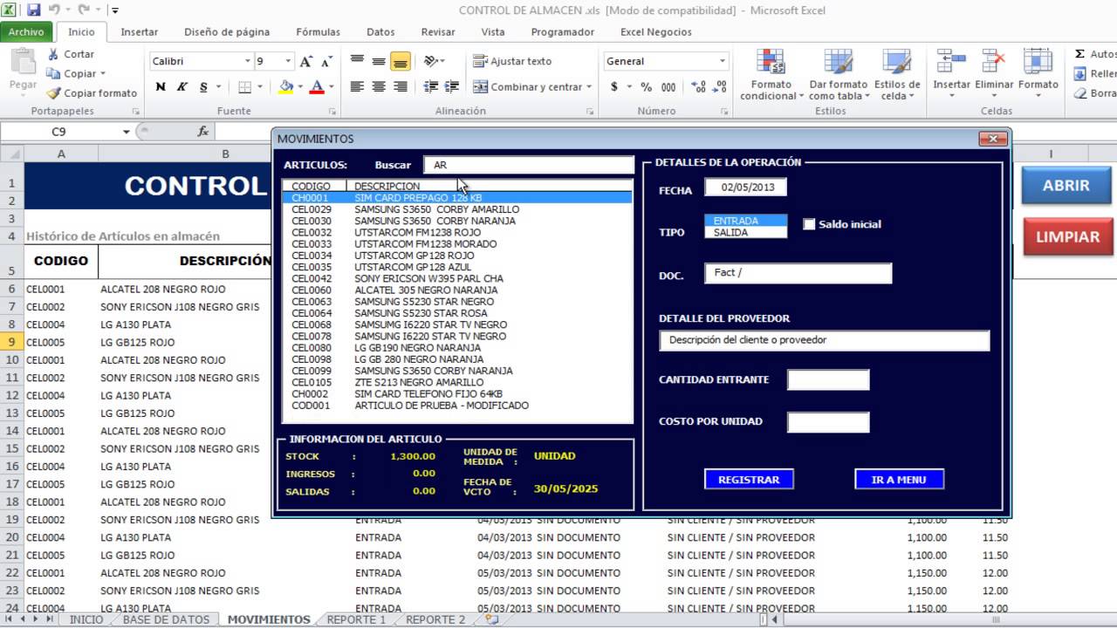Center text horizontally in Alineación group
Screen dimensions: 1117x628
[x=379, y=86]
